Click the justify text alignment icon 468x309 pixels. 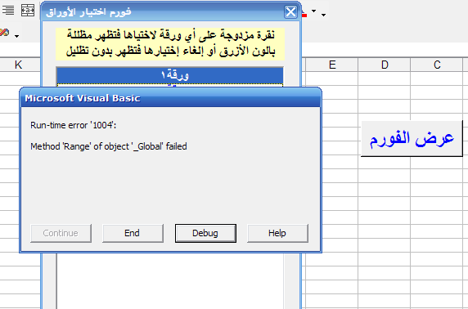point(7,10)
